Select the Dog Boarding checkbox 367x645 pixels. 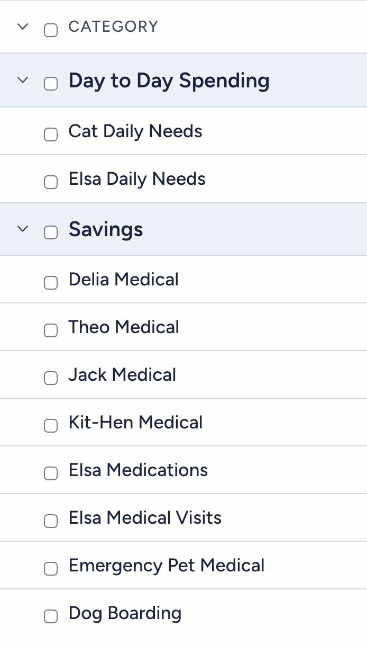pos(51,616)
